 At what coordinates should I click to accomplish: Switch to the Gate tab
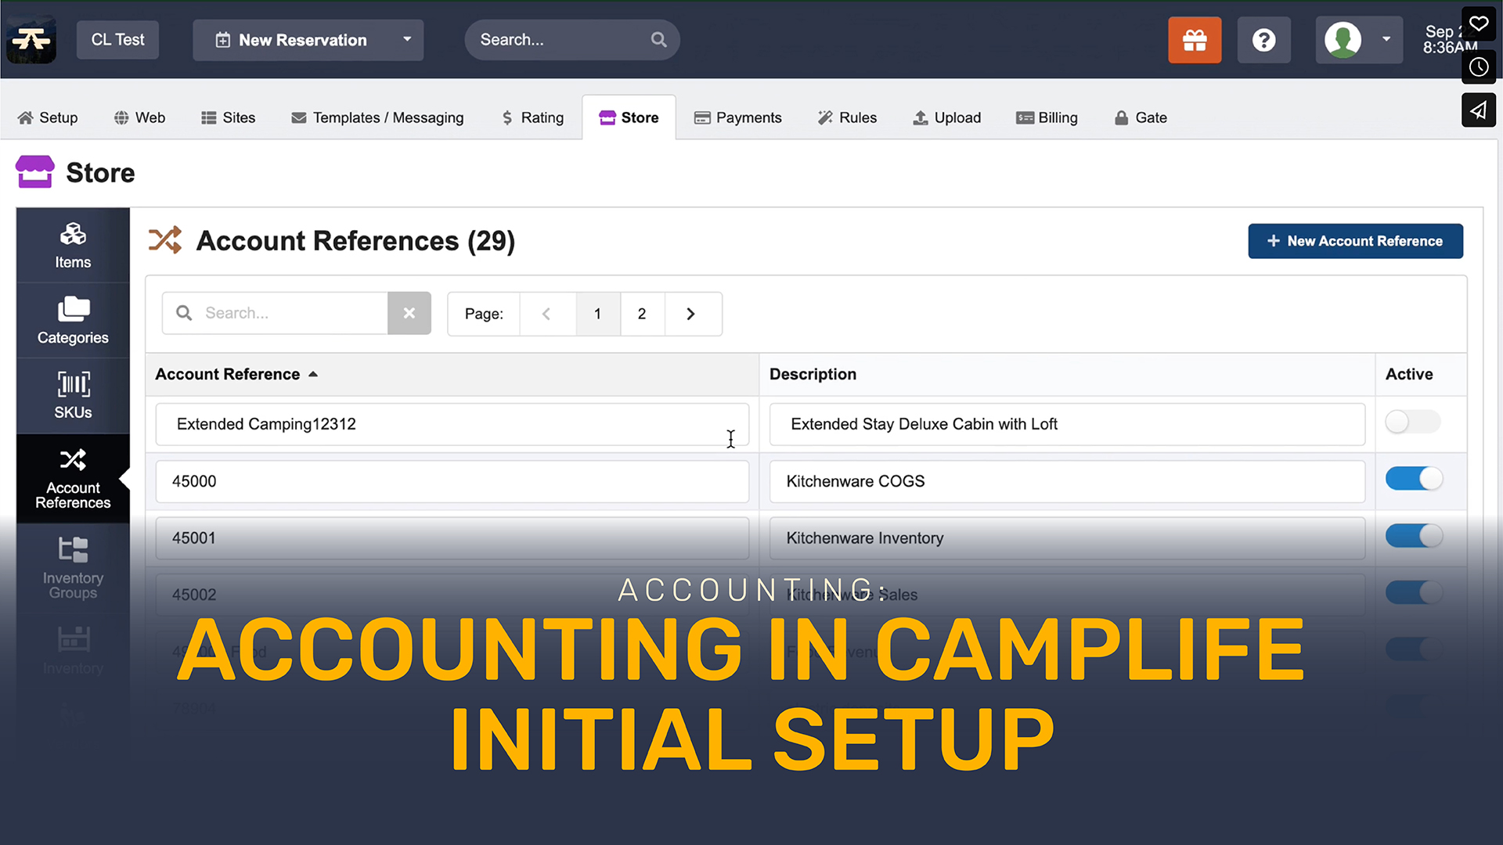(1141, 117)
